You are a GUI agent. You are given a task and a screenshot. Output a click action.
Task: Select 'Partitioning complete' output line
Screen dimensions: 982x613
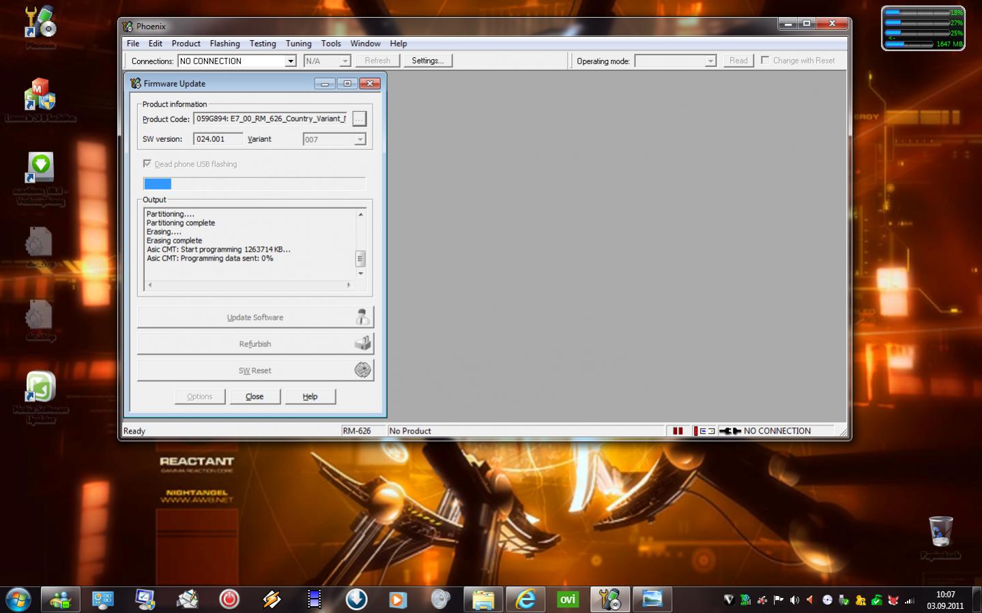point(181,223)
